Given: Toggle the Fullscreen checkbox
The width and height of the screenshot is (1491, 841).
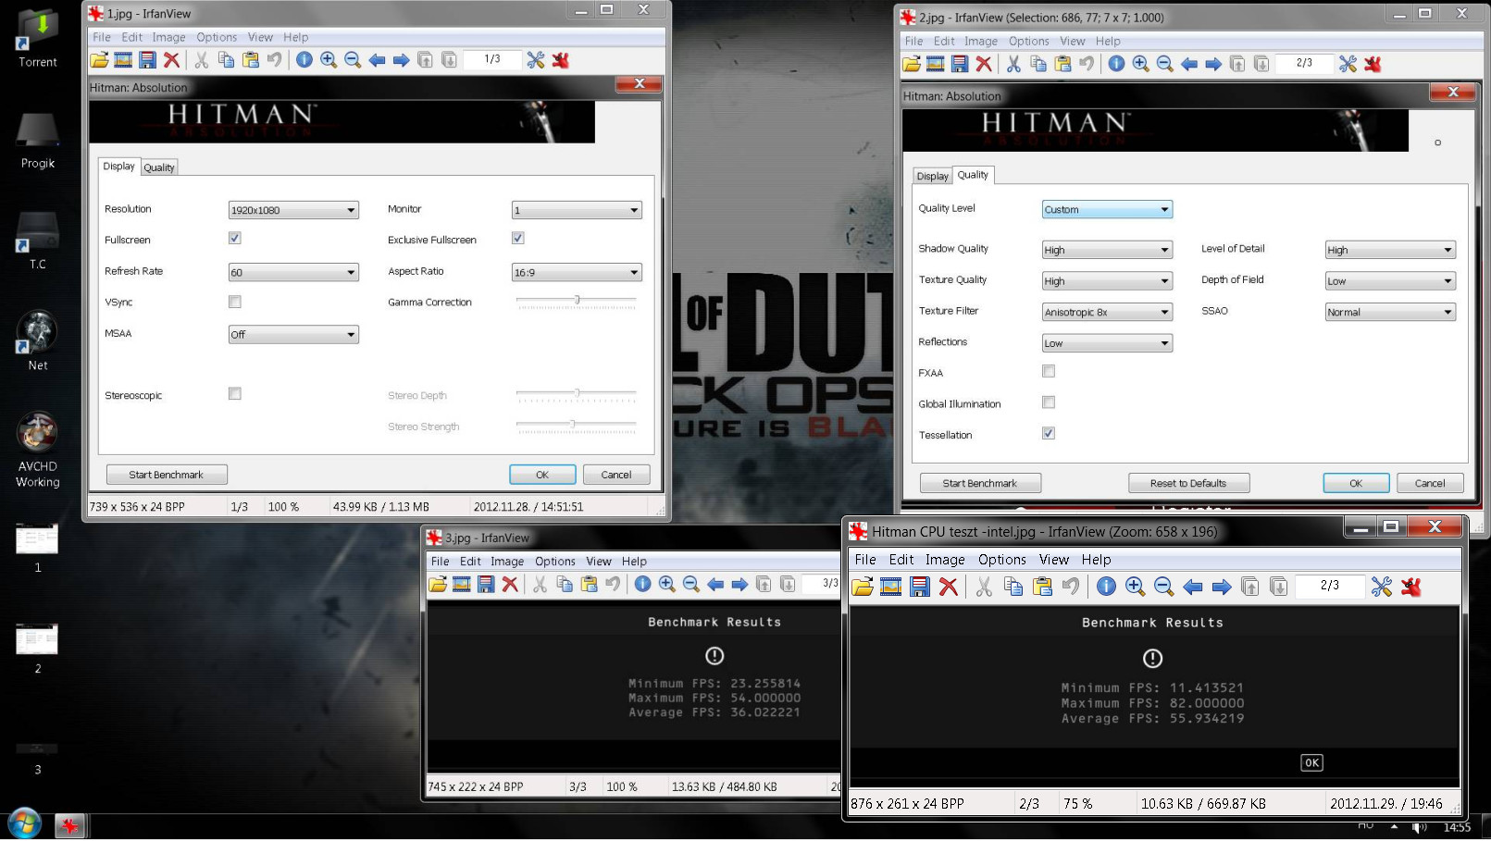Looking at the screenshot, I should [235, 239].
